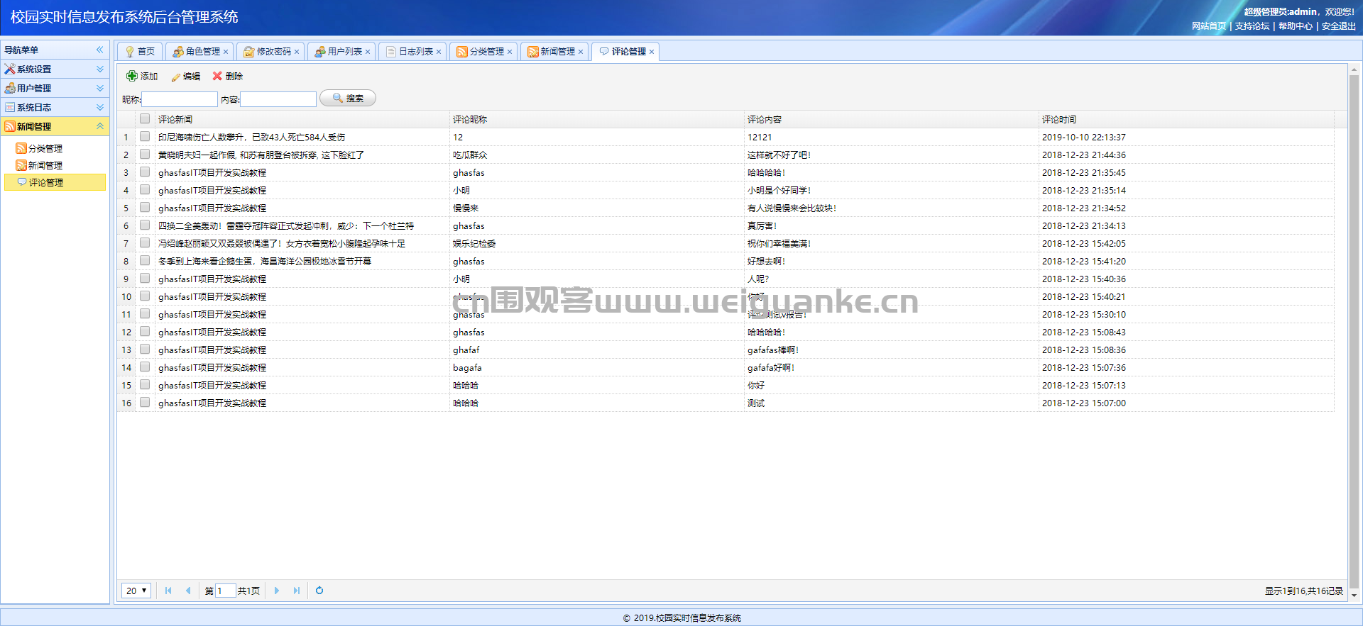Close the 角色管理 tab
Screen dimensions: 1363x626
coord(226,52)
